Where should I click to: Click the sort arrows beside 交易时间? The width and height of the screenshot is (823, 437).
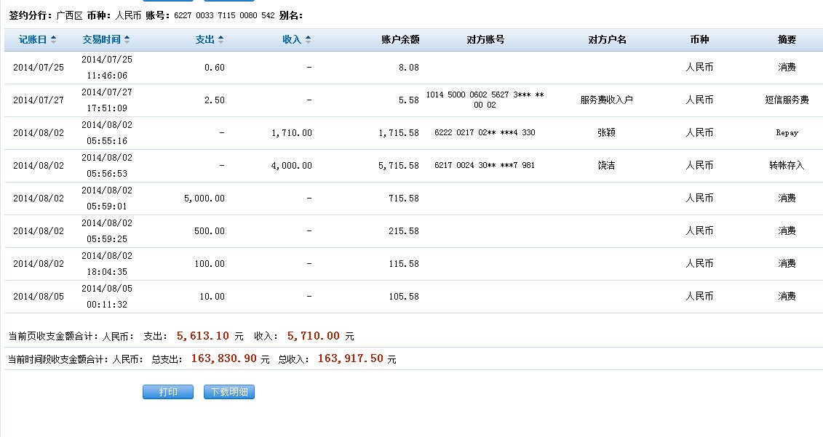click(127, 40)
